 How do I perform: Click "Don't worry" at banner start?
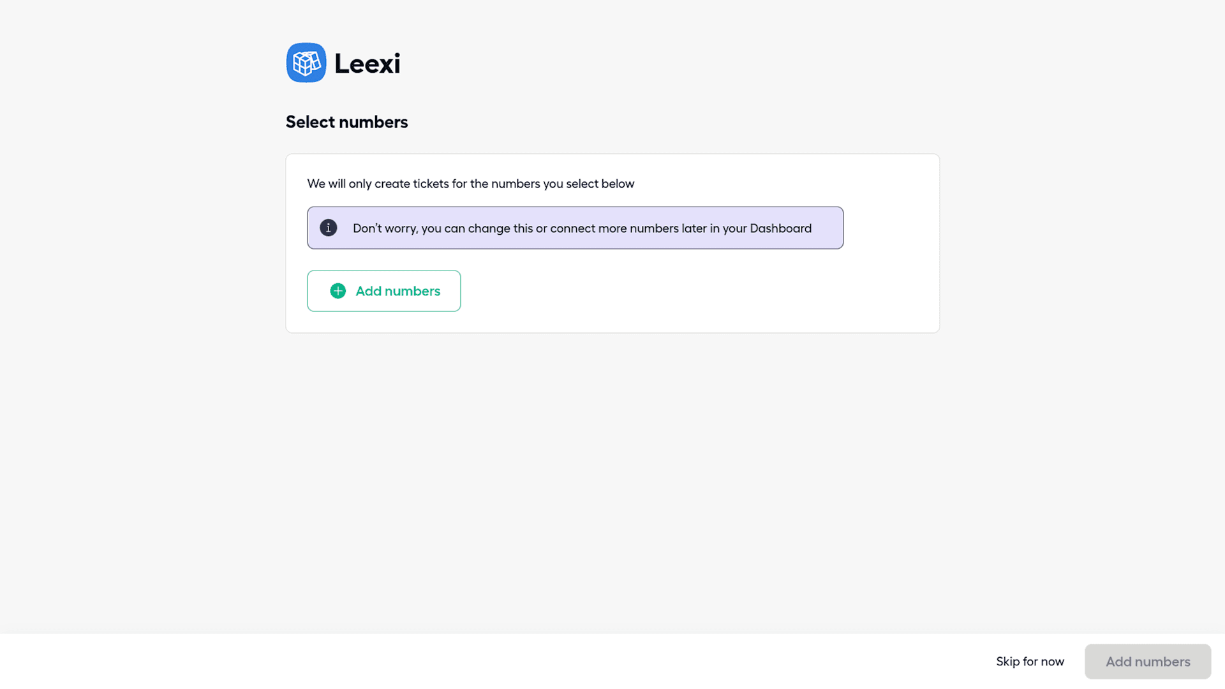(385, 228)
